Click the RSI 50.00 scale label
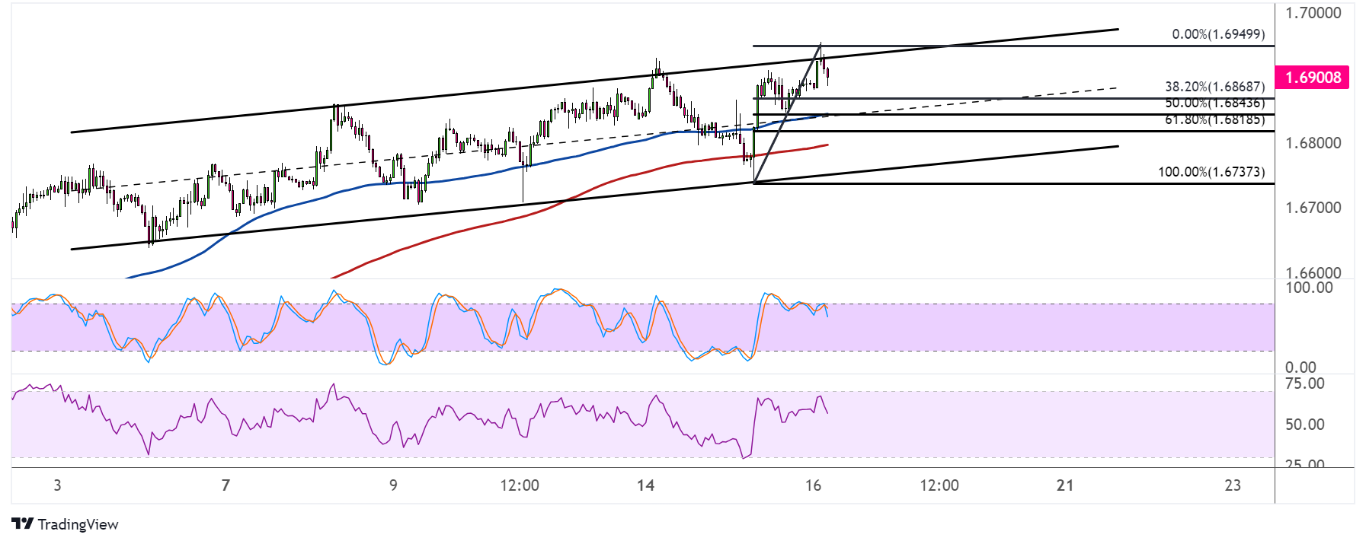This screenshot has height=544, width=1366. click(x=1304, y=425)
